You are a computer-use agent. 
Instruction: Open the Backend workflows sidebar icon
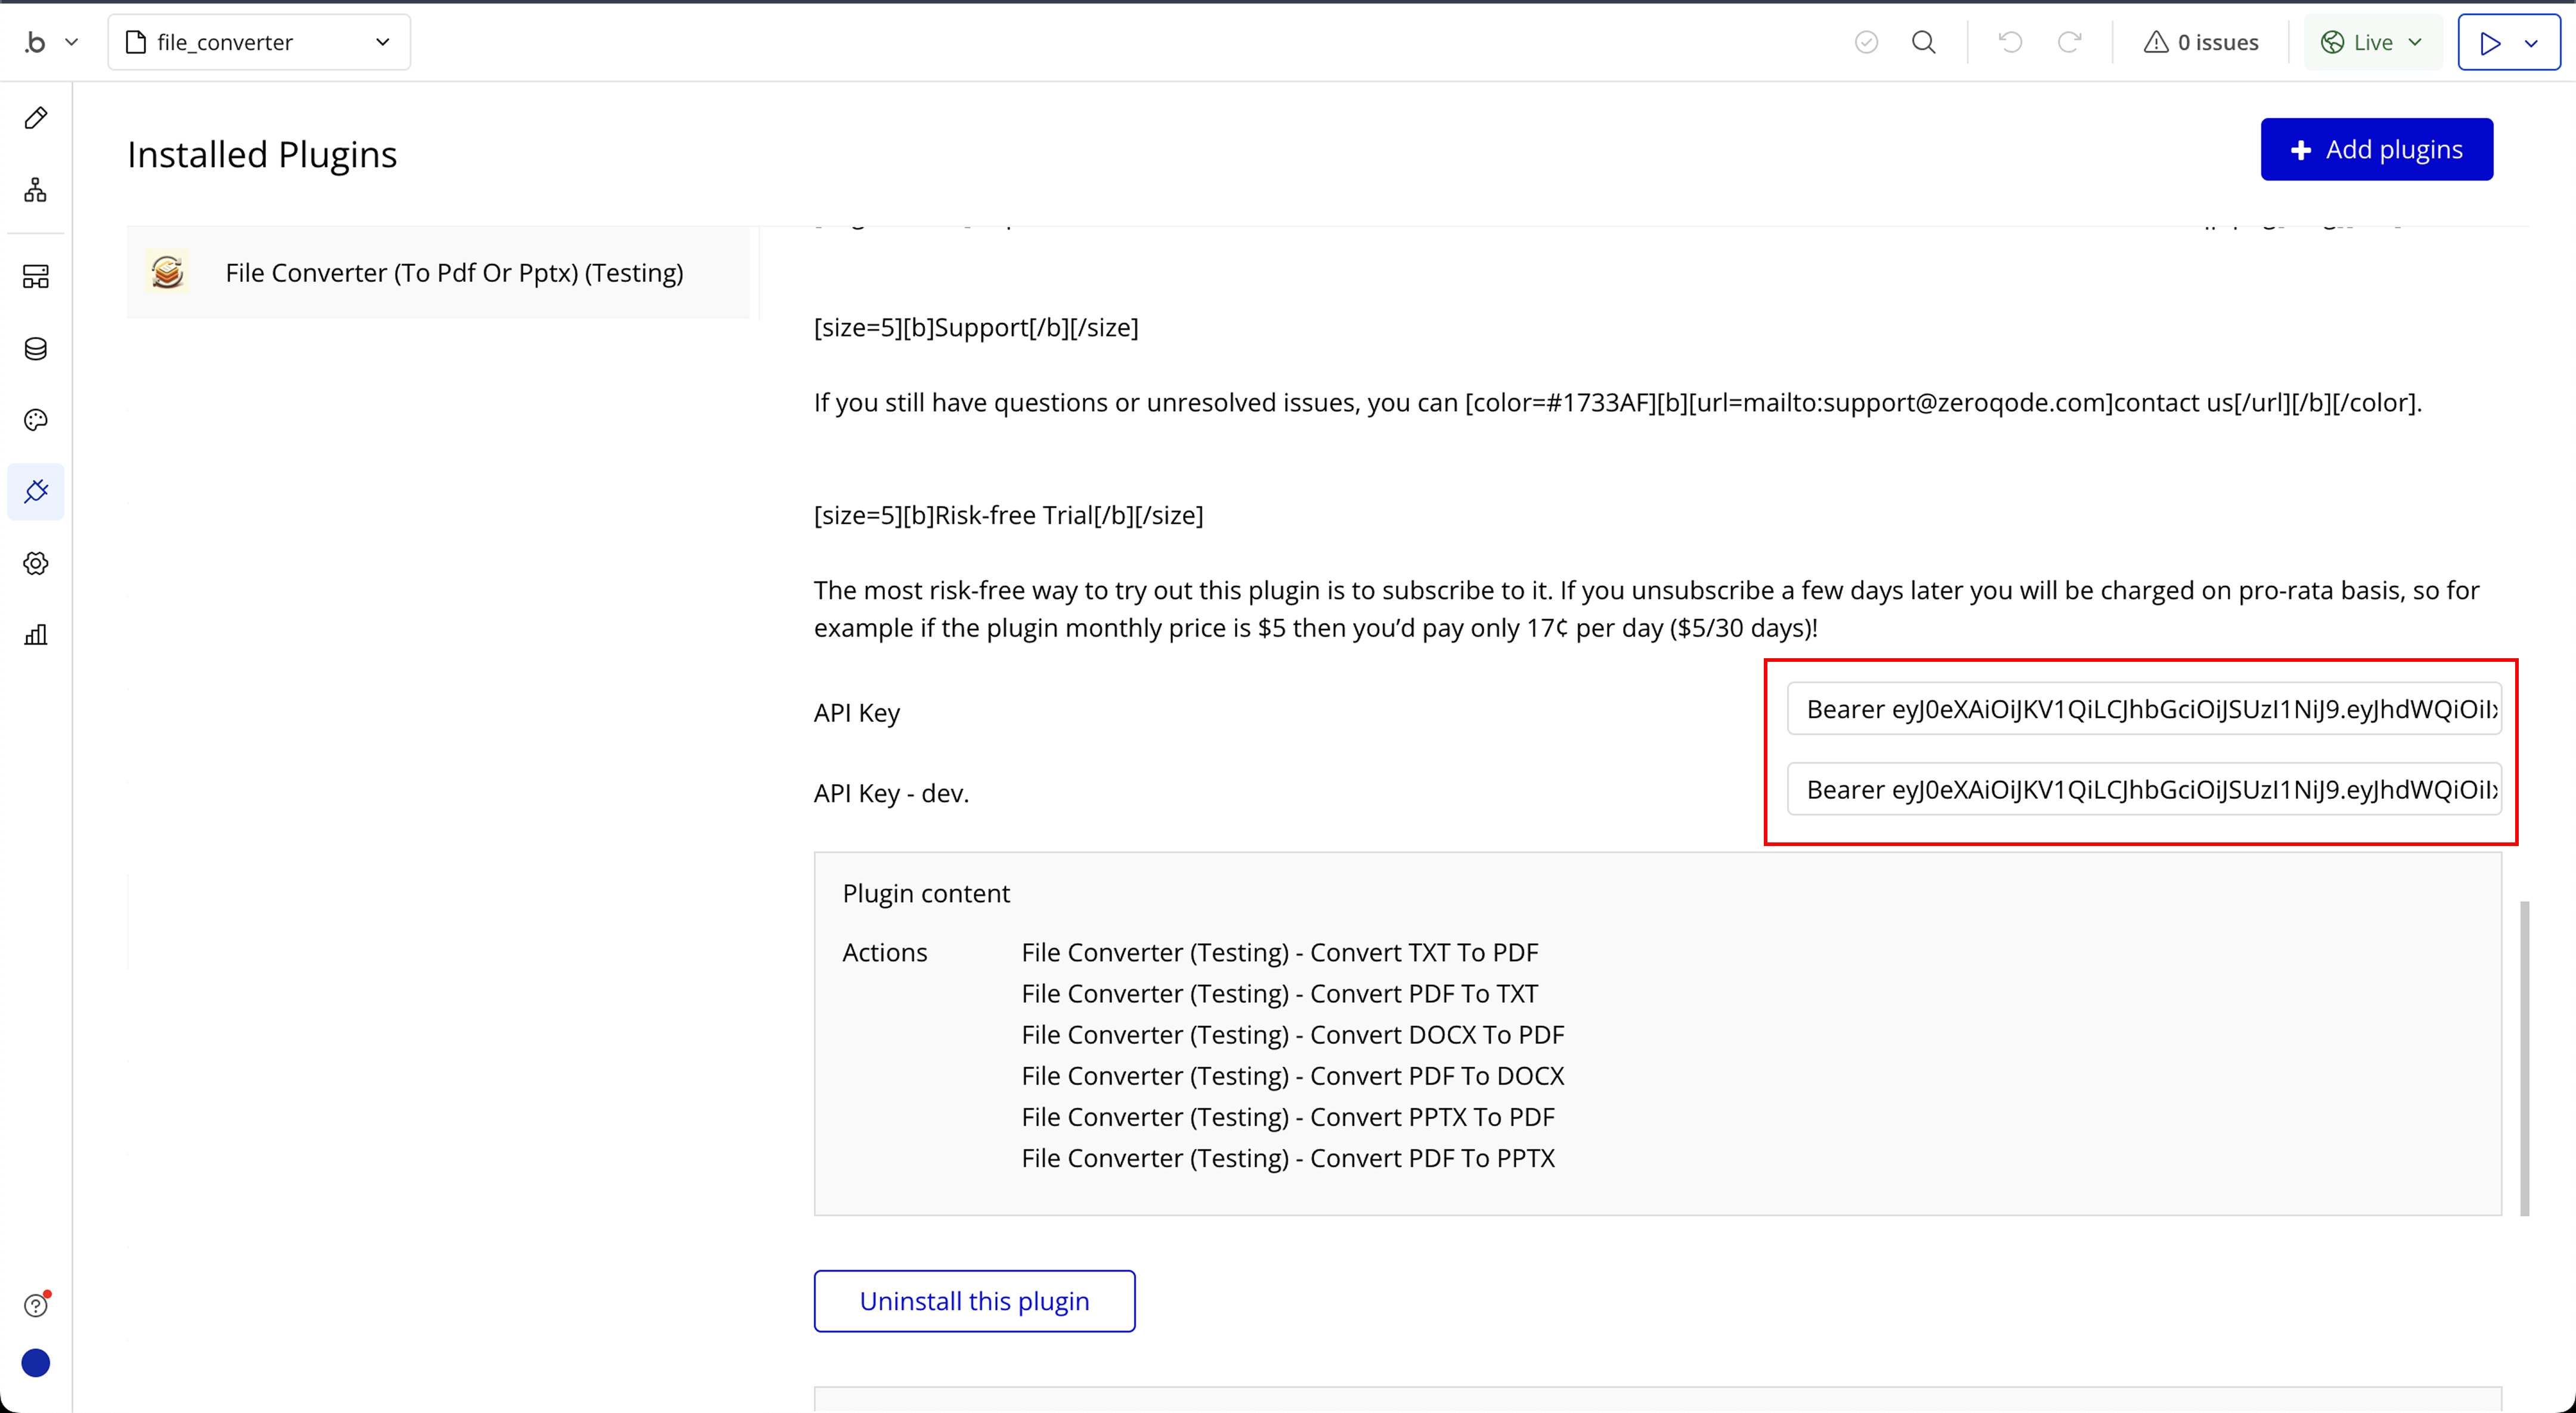(x=36, y=276)
